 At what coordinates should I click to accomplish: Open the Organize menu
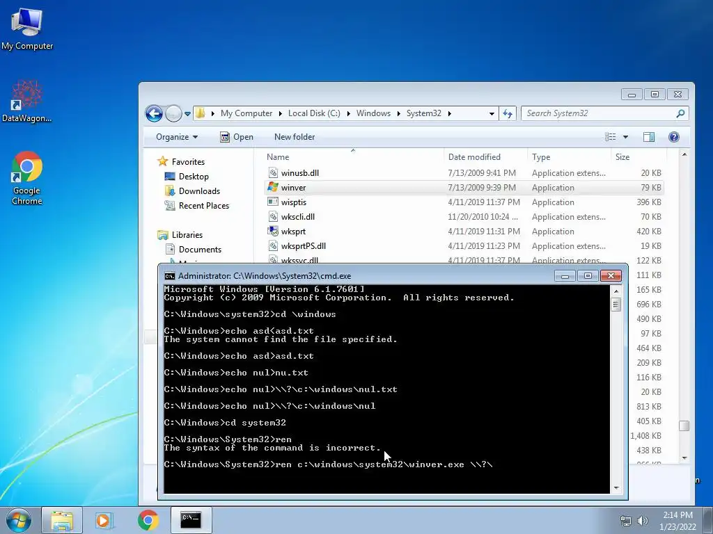click(176, 137)
